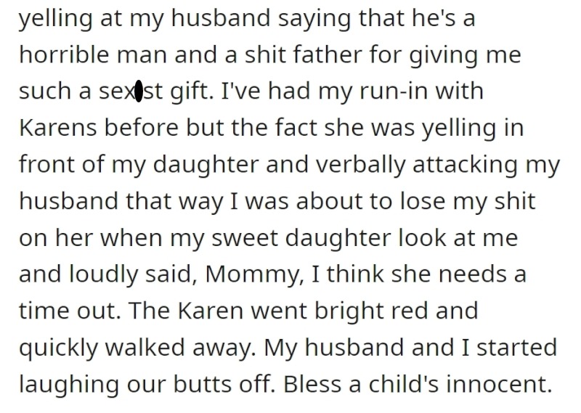Click the word "walked"

145,348
